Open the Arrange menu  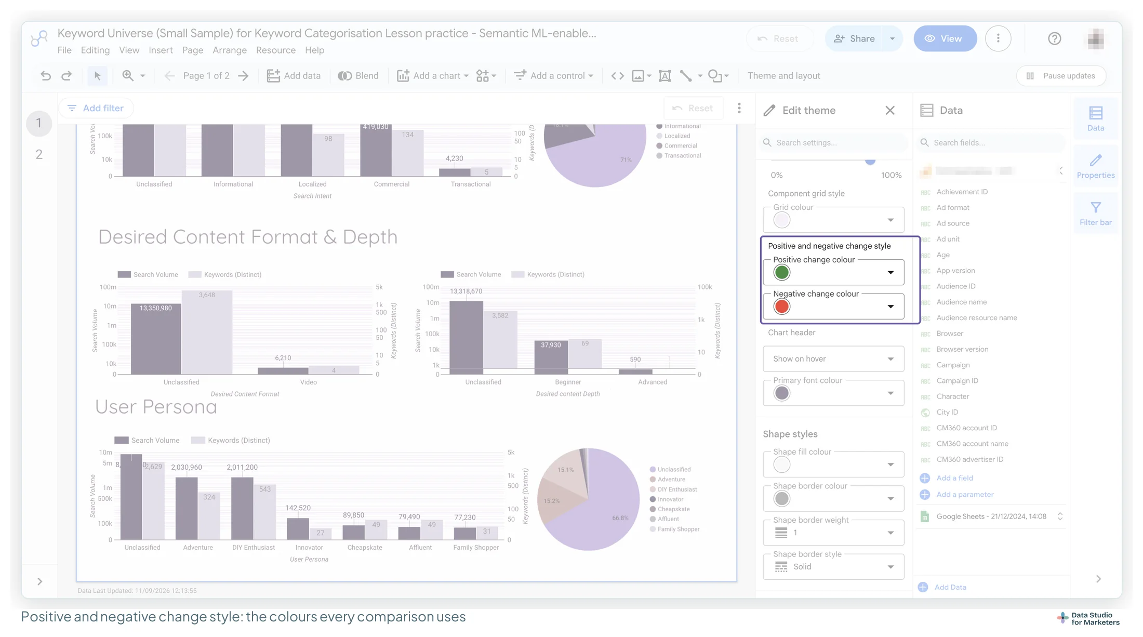(x=230, y=50)
